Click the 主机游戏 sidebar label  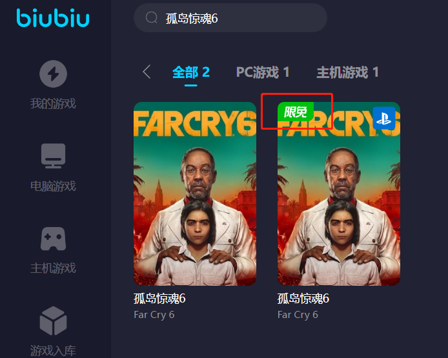tap(53, 268)
